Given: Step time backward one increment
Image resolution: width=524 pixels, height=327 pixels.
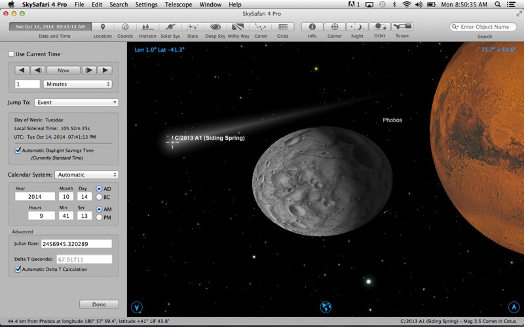Looking at the screenshot, I should point(38,71).
